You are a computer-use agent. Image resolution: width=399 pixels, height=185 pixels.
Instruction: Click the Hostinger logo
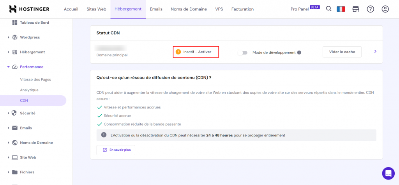[x=29, y=9]
